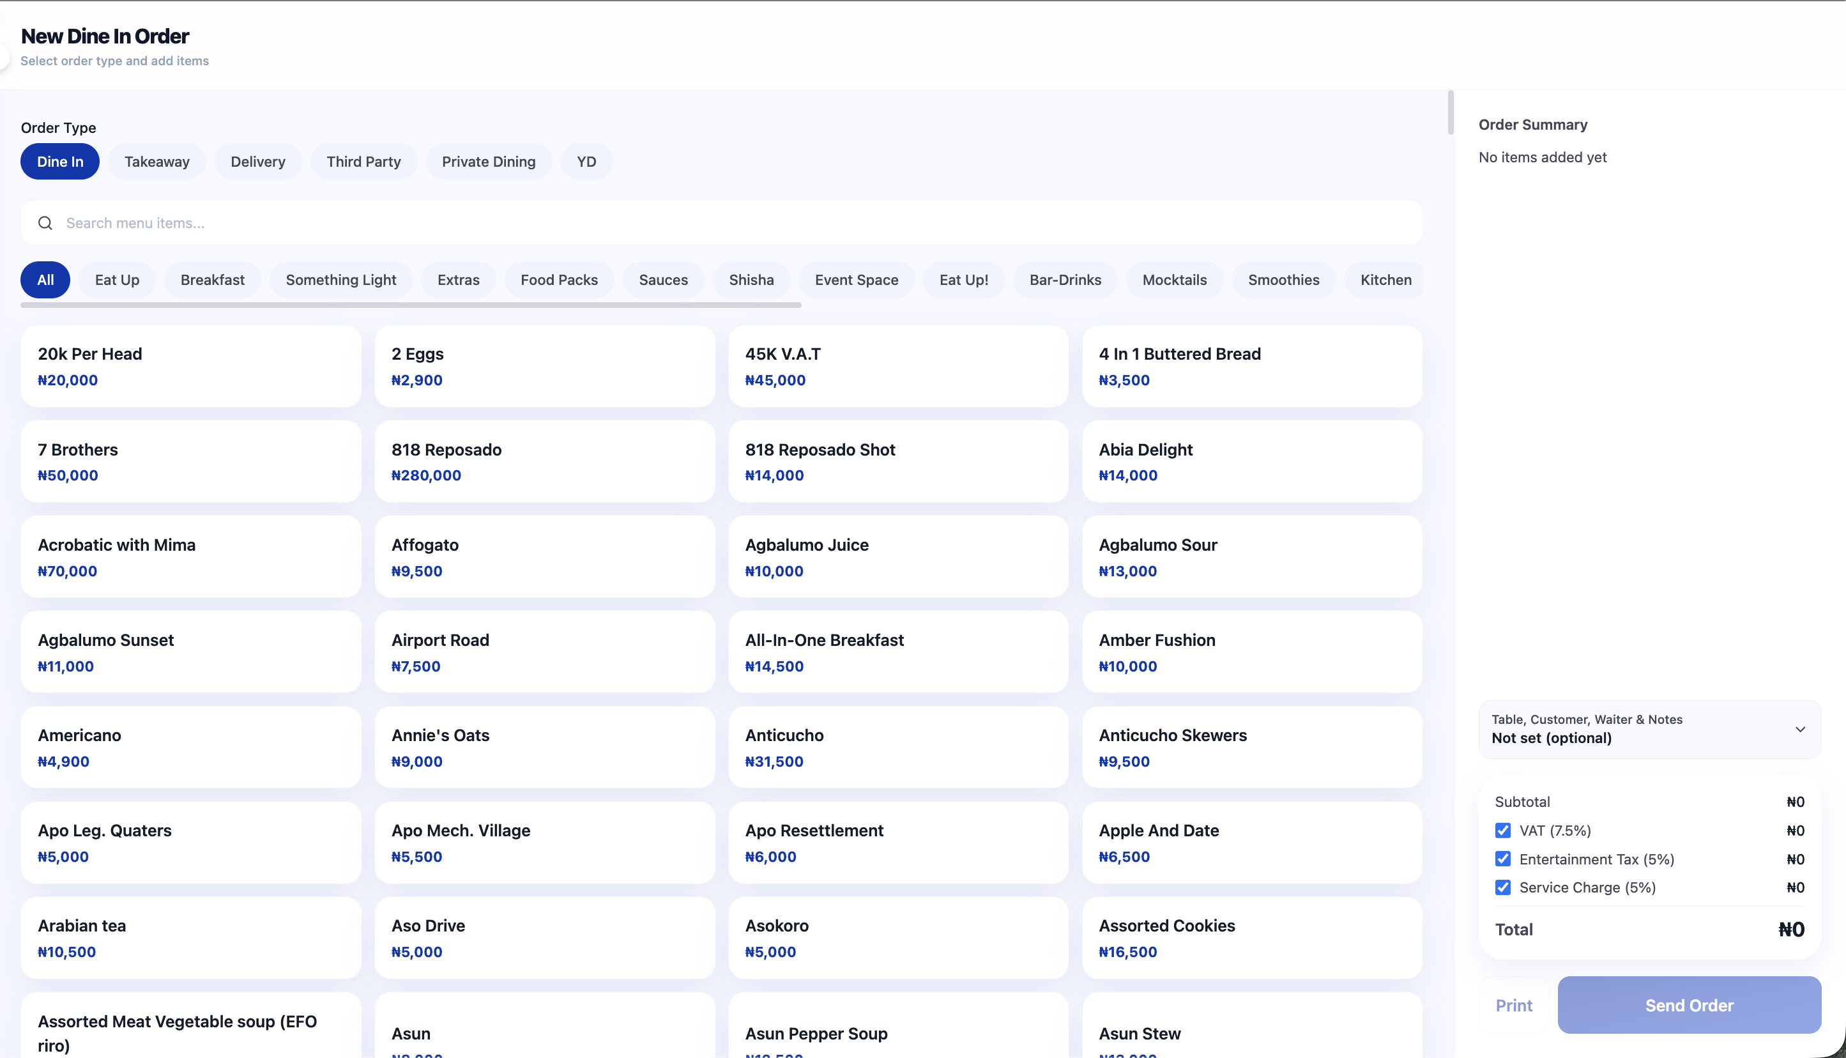Add All-In-One Breakfast to order
Image resolution: width=1846 pixels, height=1058 pixels.
899,652
